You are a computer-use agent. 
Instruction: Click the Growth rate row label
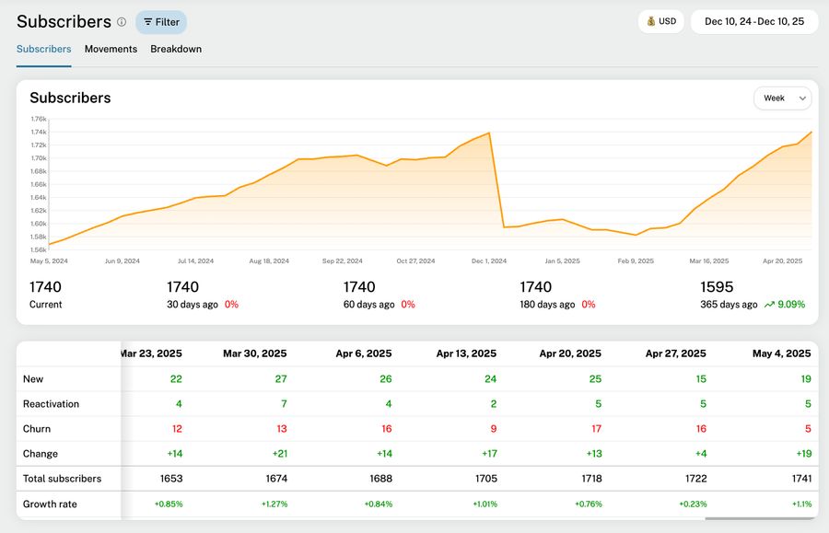coord(51,504)
